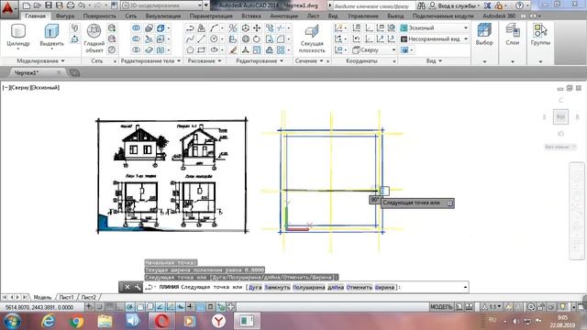The height and width of the screenshot is (330, 587).
Task: Click the Section Plane (Секущая плоскость) tool
Action: pos(312,38)
